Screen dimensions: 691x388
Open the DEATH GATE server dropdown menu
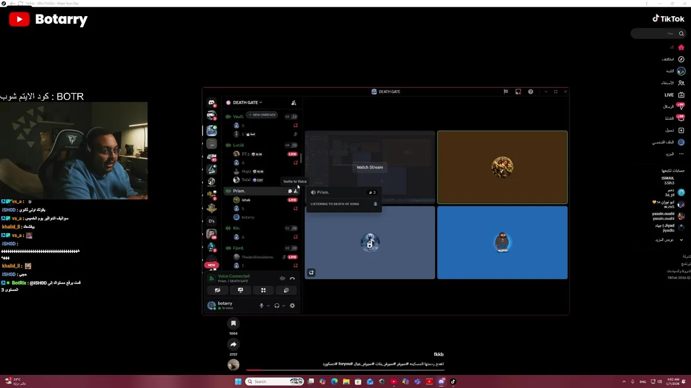tap(248, 102)
